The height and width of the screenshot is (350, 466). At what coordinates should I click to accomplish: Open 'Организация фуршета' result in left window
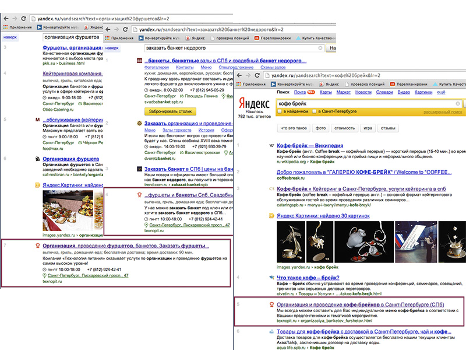tap(70, 159)
